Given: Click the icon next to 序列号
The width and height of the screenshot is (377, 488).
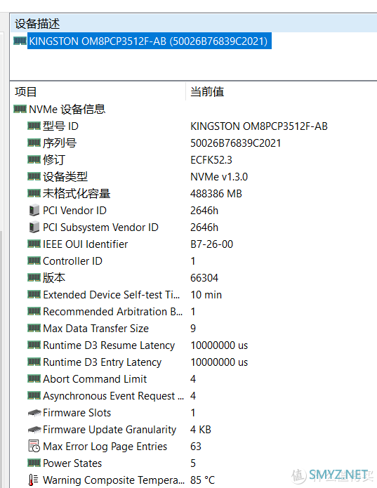Looking at the screenshot, I should [34, 143].
